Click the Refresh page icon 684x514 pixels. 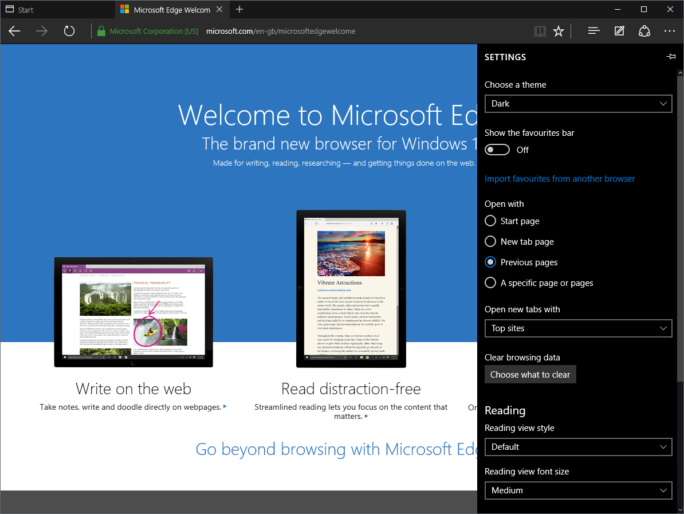(69, 32)
